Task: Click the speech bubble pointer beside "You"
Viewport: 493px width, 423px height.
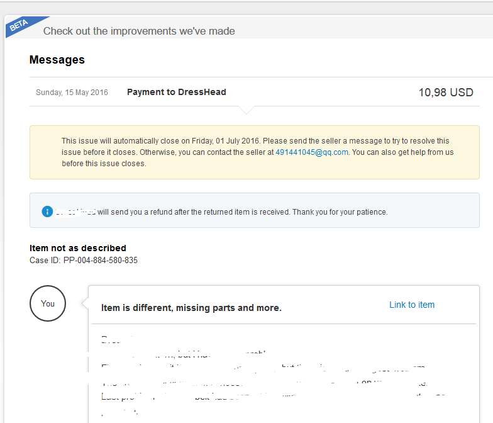Action: pyautogui.click(x=84, y=303)
